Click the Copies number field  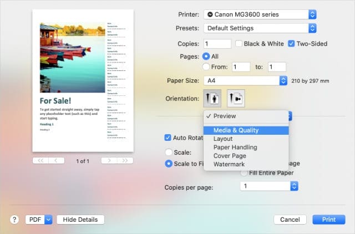pyautogui.click(x=217, y=43)
